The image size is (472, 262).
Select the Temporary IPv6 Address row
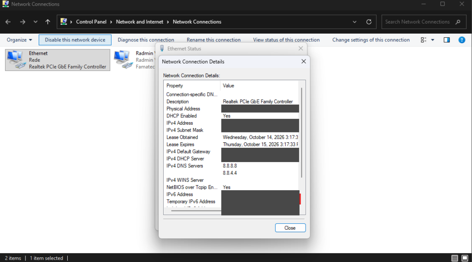(231, 202)
